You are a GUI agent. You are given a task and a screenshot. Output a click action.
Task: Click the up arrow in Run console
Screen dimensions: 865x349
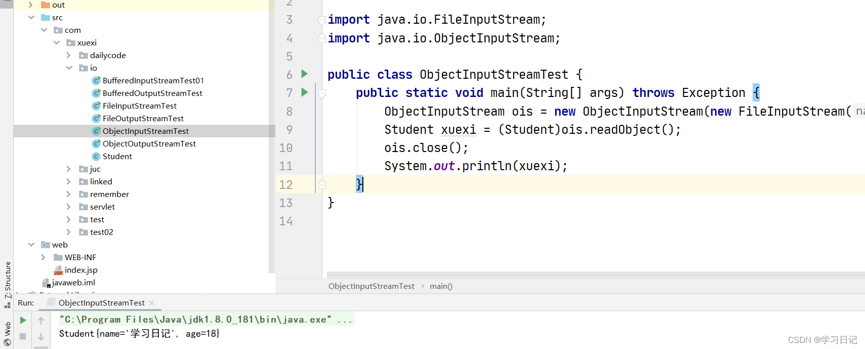[41, 320]
